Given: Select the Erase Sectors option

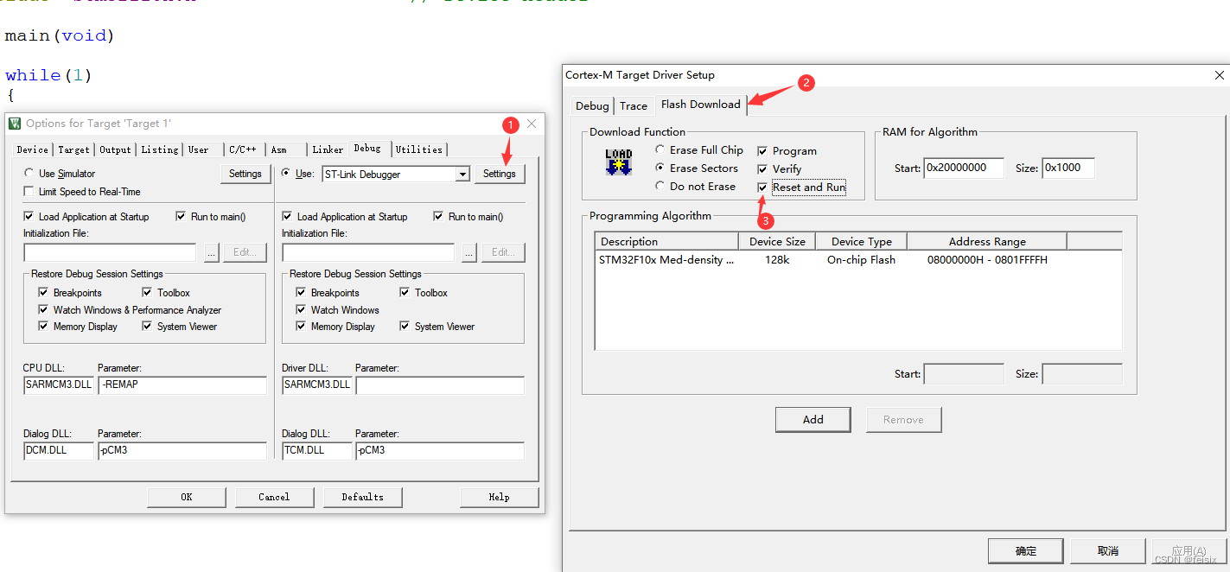Looking at the screenshot, I should (660, 168).
